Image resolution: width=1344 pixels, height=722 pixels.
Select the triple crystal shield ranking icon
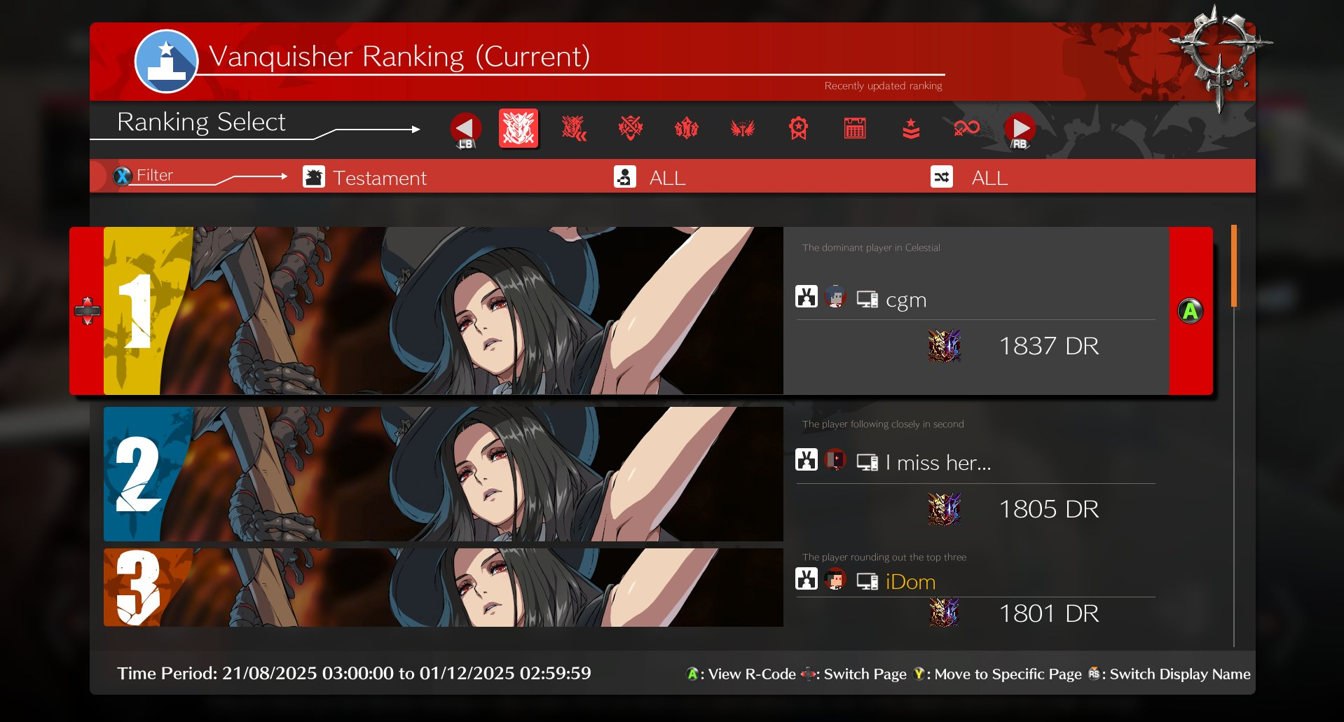(687, 128)
